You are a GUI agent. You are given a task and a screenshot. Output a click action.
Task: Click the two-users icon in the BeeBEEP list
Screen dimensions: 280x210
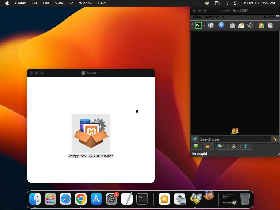tap(235, 131)
